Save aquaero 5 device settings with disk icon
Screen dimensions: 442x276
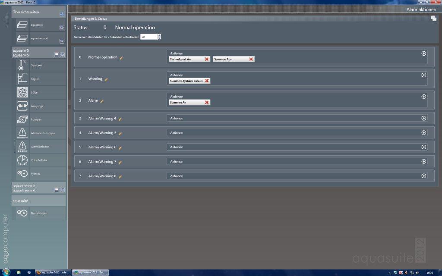(x=57, y=55)
